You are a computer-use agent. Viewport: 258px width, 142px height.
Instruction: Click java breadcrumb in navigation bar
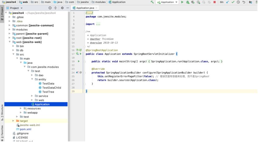tap(58, 2)
